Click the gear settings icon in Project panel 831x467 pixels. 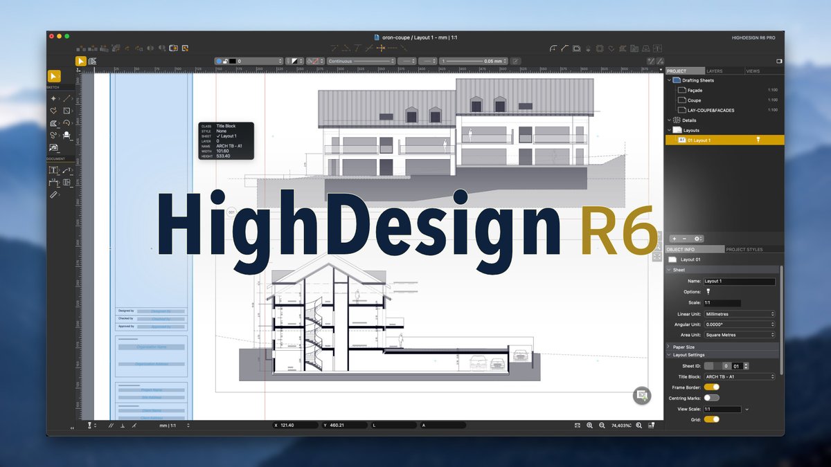point(698,239)
